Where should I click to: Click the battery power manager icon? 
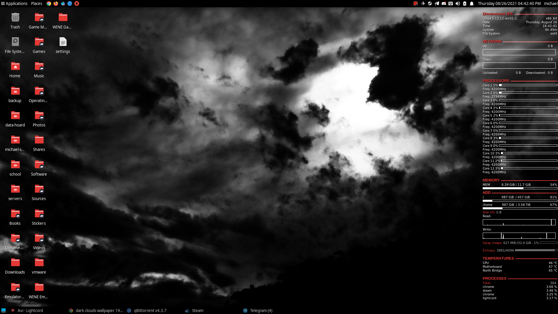[465, 3]
